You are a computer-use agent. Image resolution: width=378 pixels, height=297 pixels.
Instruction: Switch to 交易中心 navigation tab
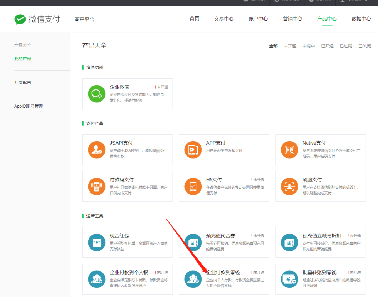(x=224, y=19)
